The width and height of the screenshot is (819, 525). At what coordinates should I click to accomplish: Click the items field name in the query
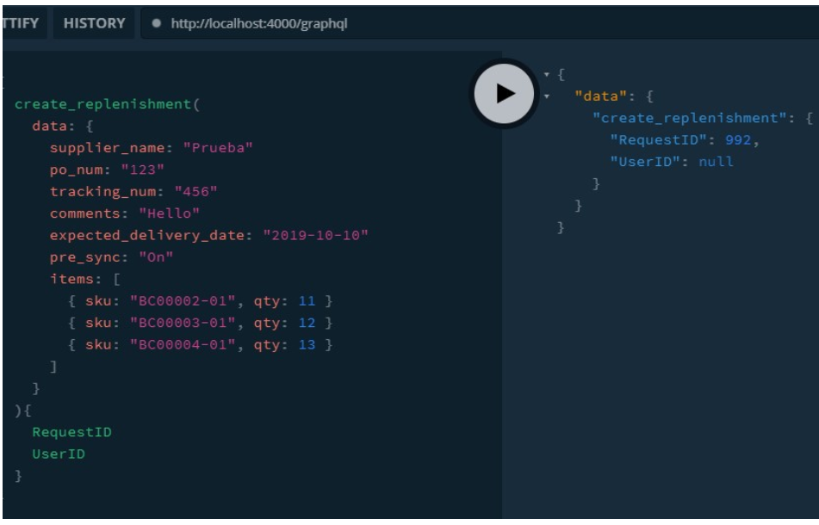(71, 279)
